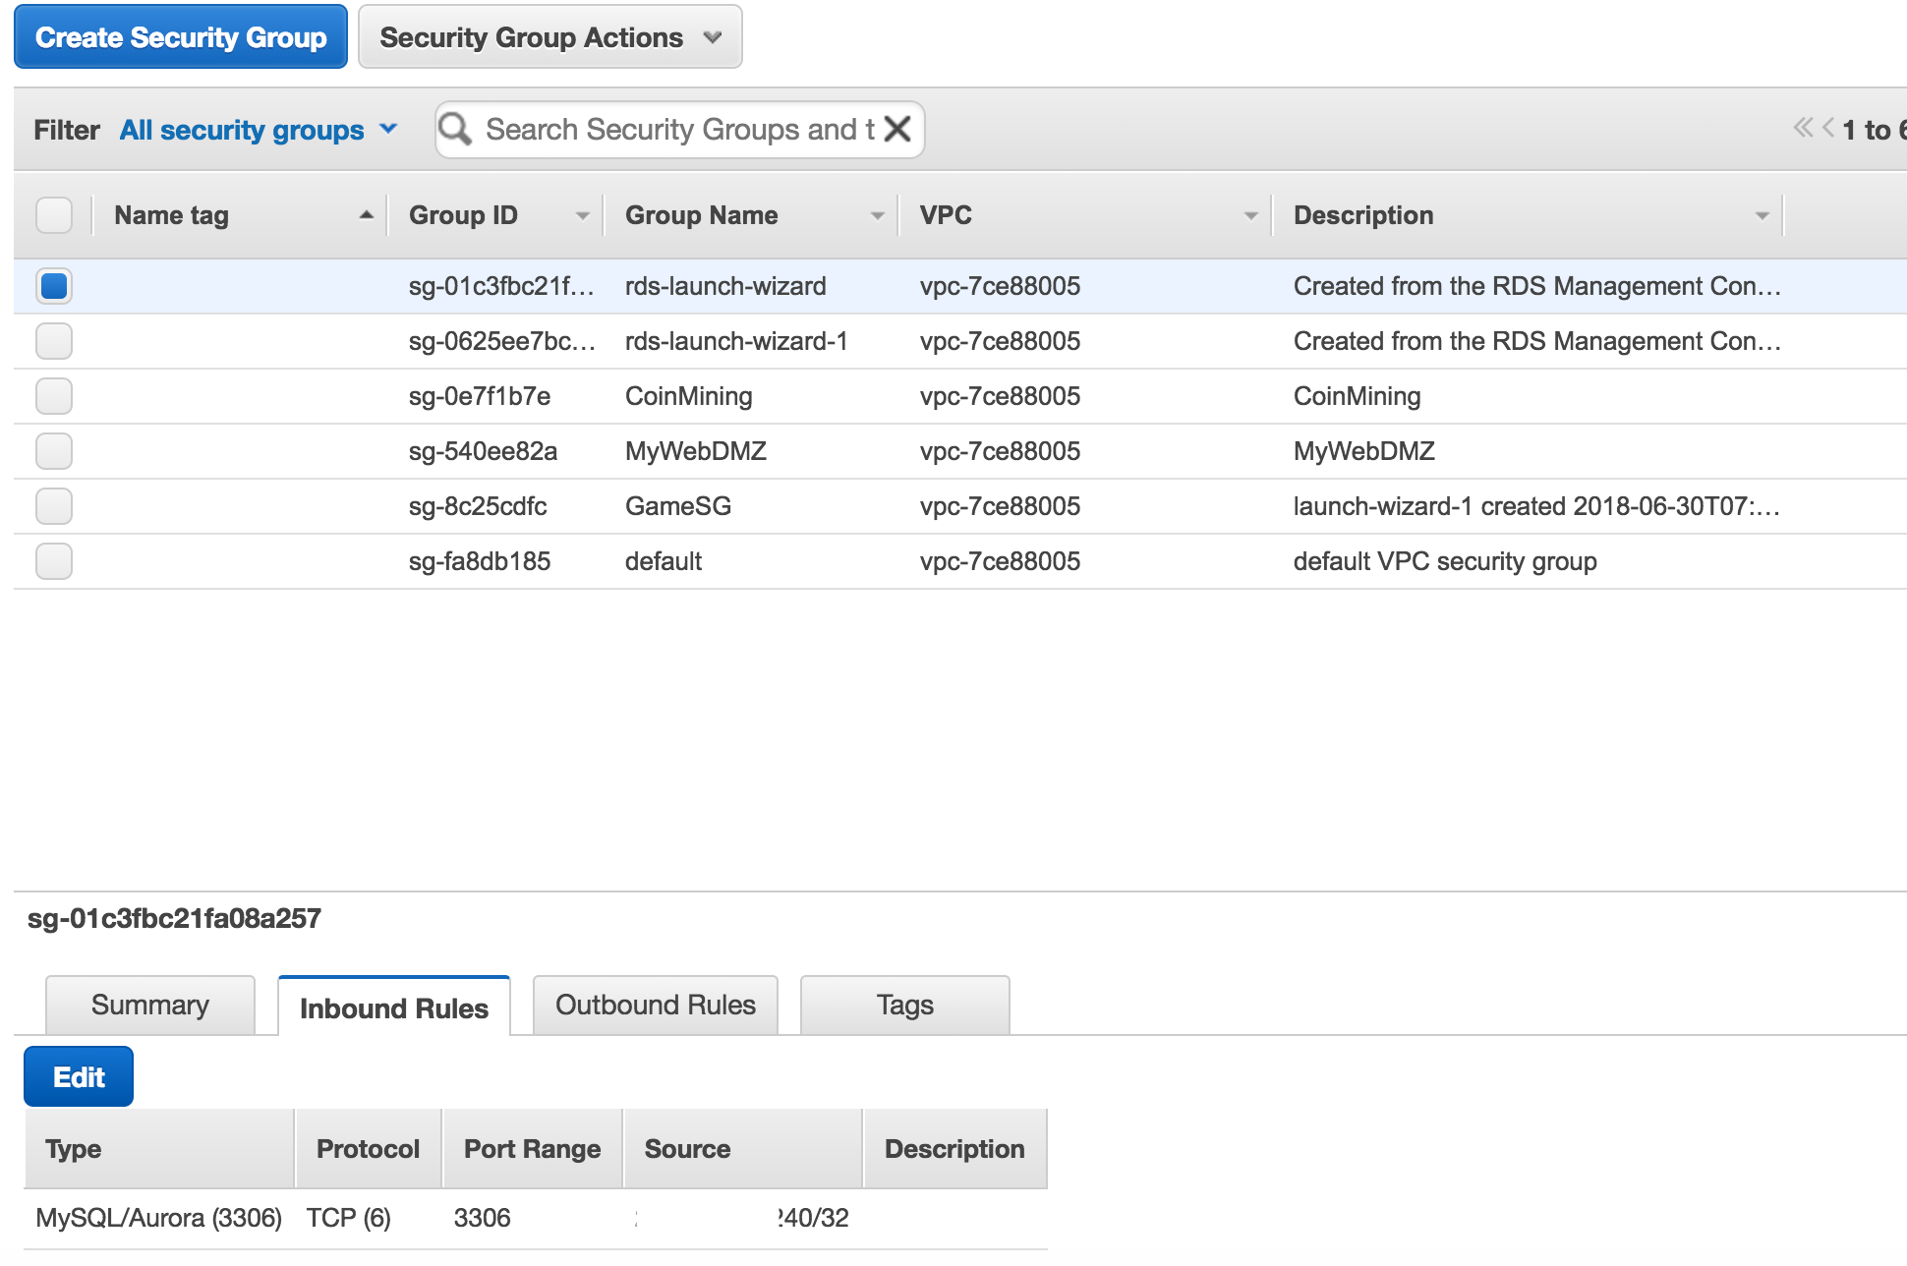Click the Create Security Group button
1907x1266 pixels.
coord(181,37)
